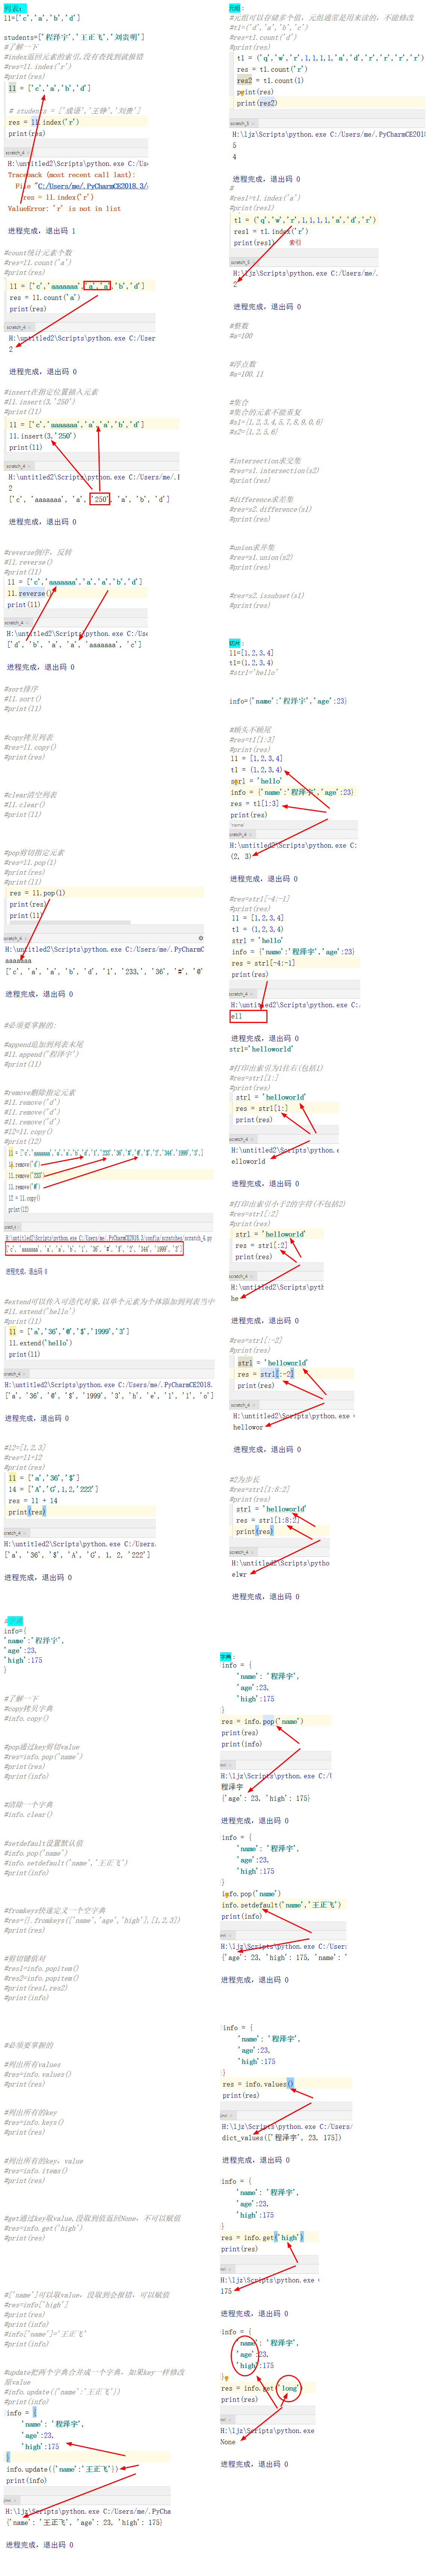The height and width of the screenshot is (2576, 426).
Task: Click the ValueError: 'r' is not in list message
Action: pyautogui.click(x=64, y=209)
